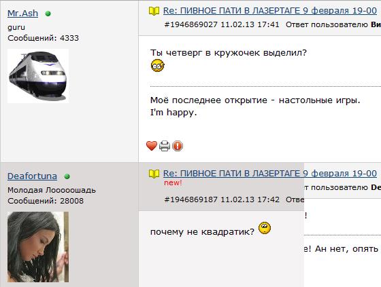Screen dimensions: 381x287
Task: Click the yellow book icon in Deafortuna's post header
Action: click(x=154, y=174)
